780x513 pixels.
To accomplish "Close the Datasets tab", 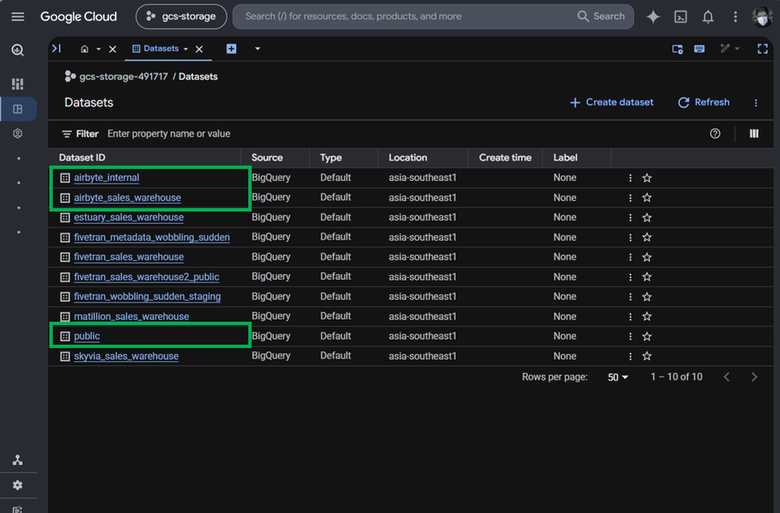I will [x=199, y=49].
